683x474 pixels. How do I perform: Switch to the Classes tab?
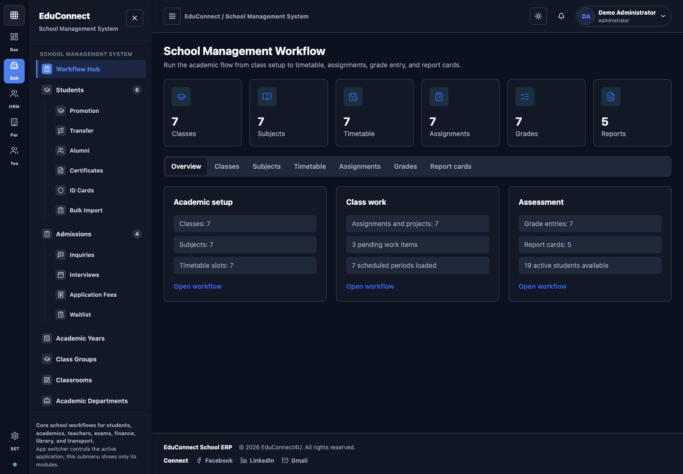(x=227, y=166)
